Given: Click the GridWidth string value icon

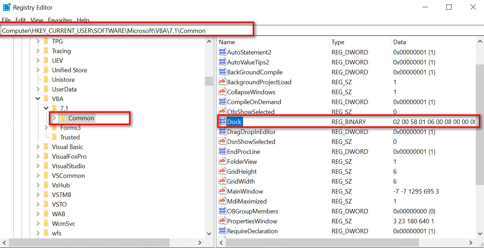Looking at the screenshot, I should [222, 182].
